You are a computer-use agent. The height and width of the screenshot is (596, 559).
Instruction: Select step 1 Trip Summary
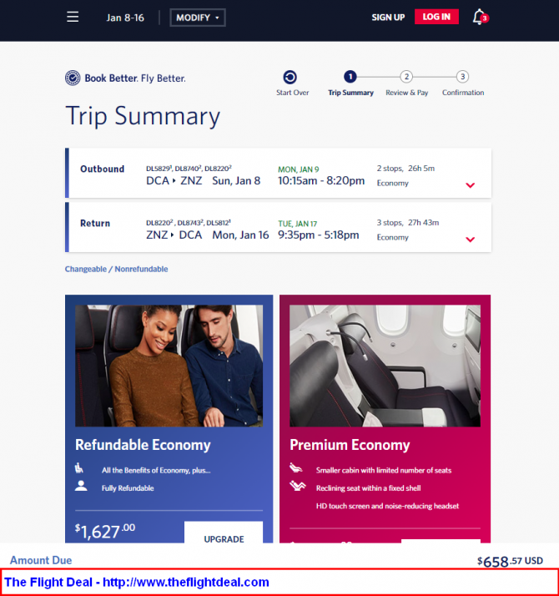coord(350,77)
